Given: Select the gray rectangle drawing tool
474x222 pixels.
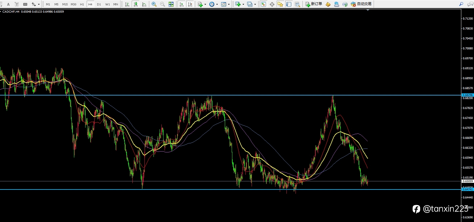Looking at the screenshot, I should (x=25, y=4).
